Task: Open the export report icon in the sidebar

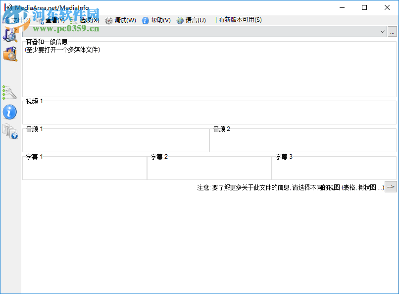Action: pos(10,132)
